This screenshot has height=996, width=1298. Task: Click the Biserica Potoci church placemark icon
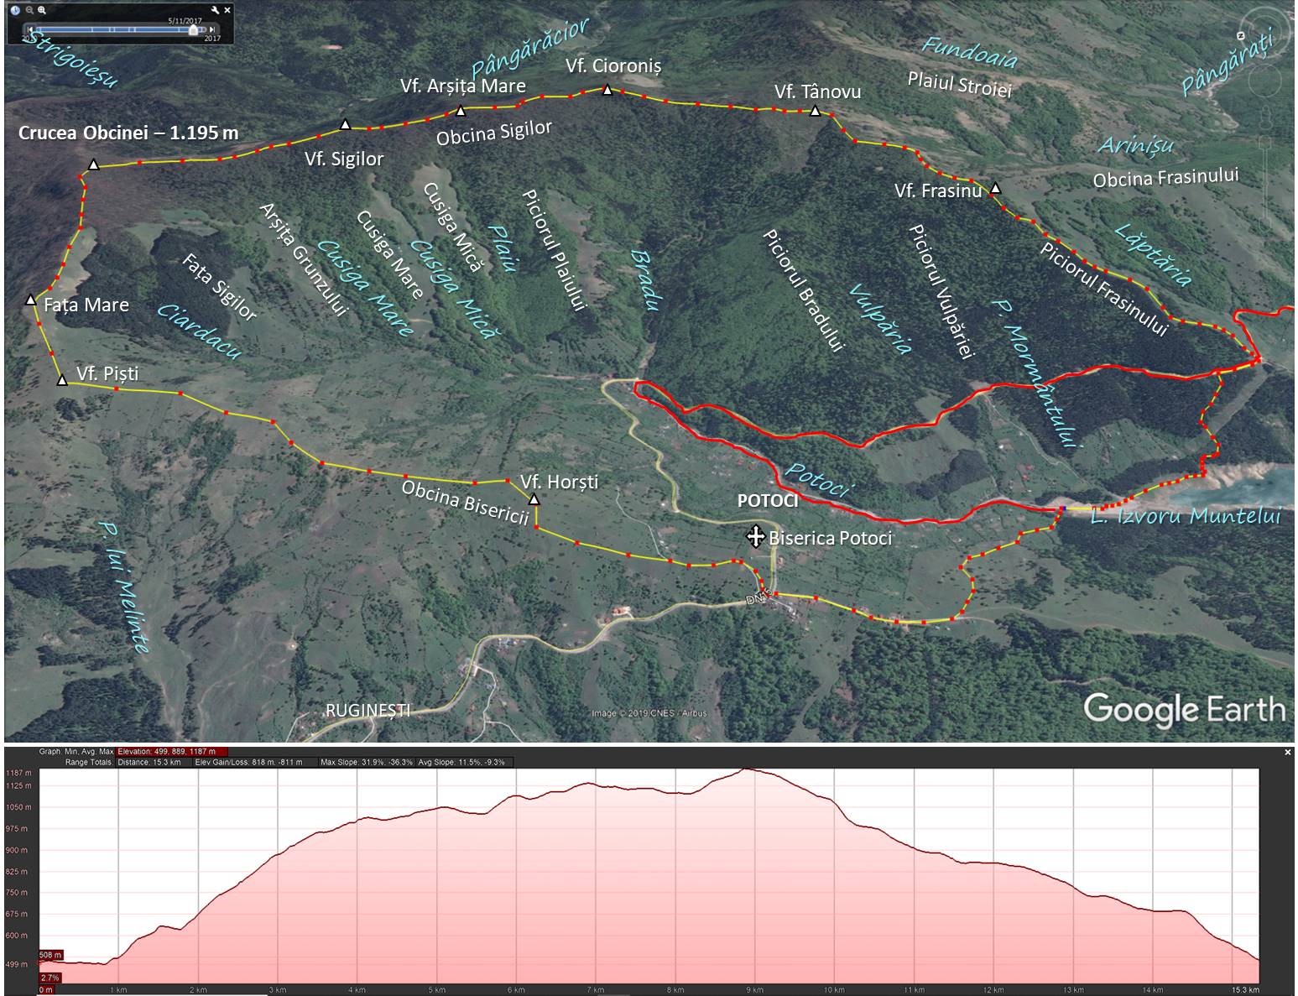tap(754, 536)
